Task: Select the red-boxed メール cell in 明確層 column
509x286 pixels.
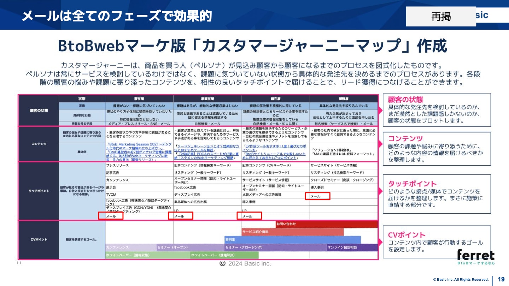Action: click(317, 197)
